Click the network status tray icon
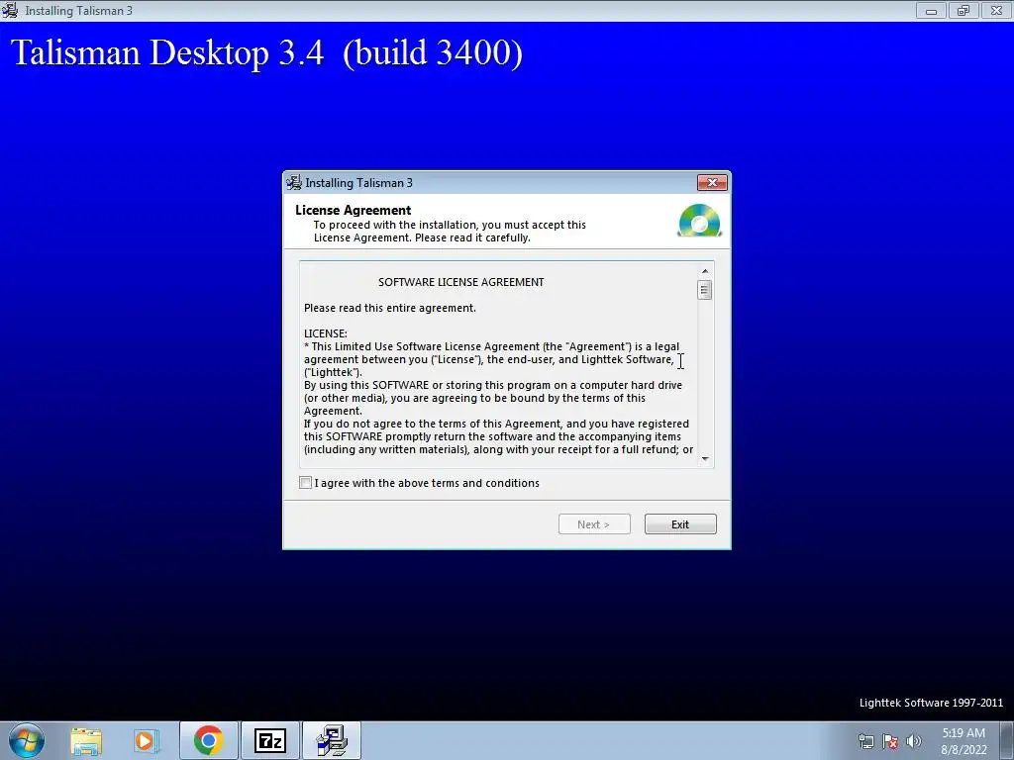The width and height of the screenshot is (1014, 760). pos(865,741)
